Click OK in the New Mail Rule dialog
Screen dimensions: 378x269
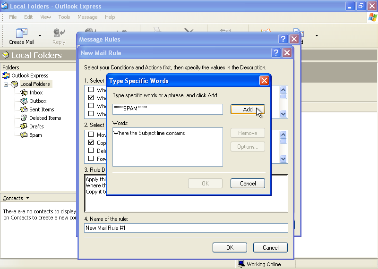point(230,248)
